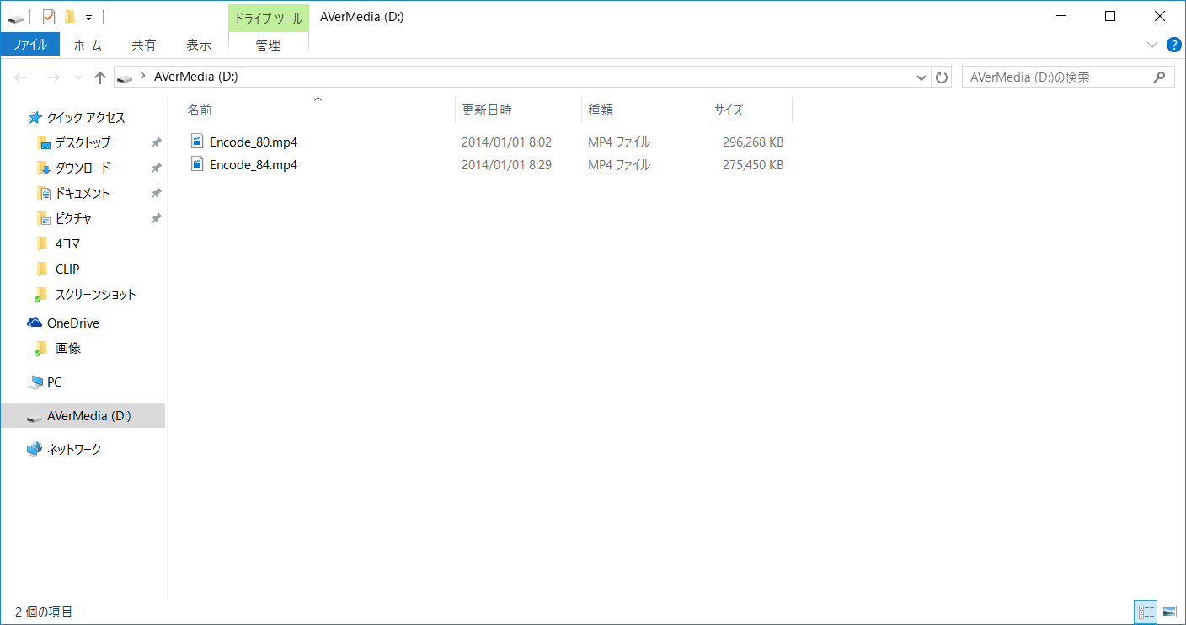This screenshot has height=625, width=1186.
Task: Switch to the ホーム ribbon tab
Action: [x=88, y=45]
